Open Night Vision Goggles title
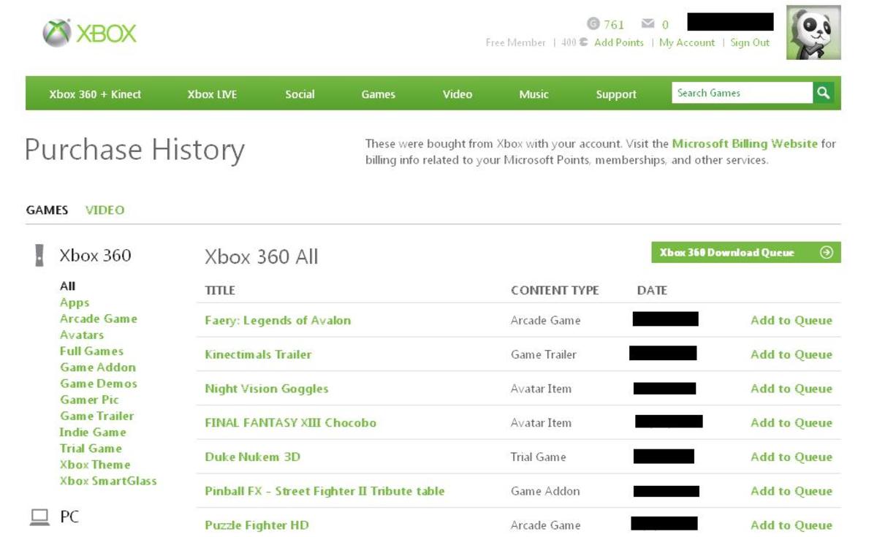This screenshot has height=537, width=877. coord(267,389)
